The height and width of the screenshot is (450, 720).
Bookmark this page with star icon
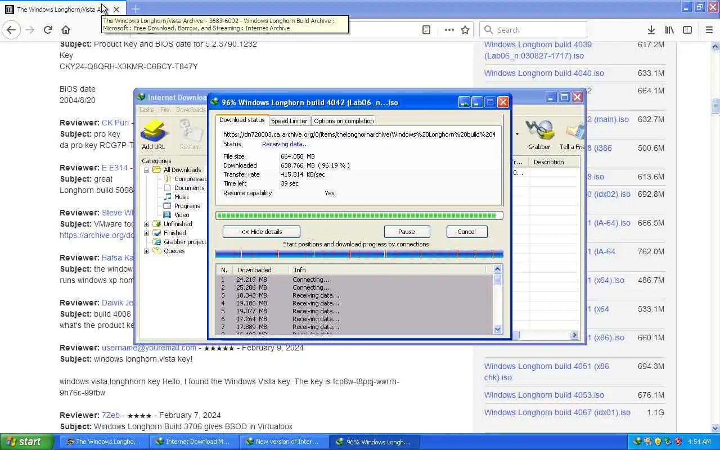(465, 30)
